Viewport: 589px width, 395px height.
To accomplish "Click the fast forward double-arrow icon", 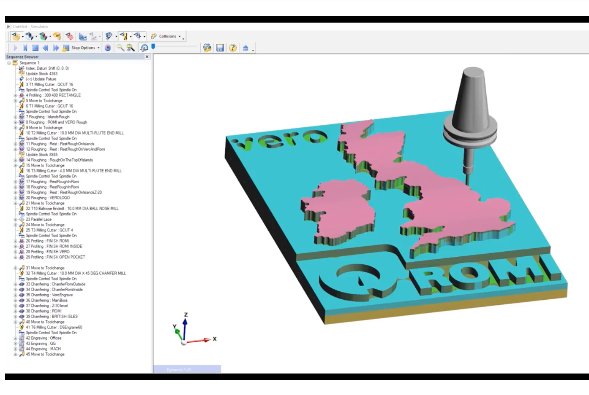I will coord(56,48).
